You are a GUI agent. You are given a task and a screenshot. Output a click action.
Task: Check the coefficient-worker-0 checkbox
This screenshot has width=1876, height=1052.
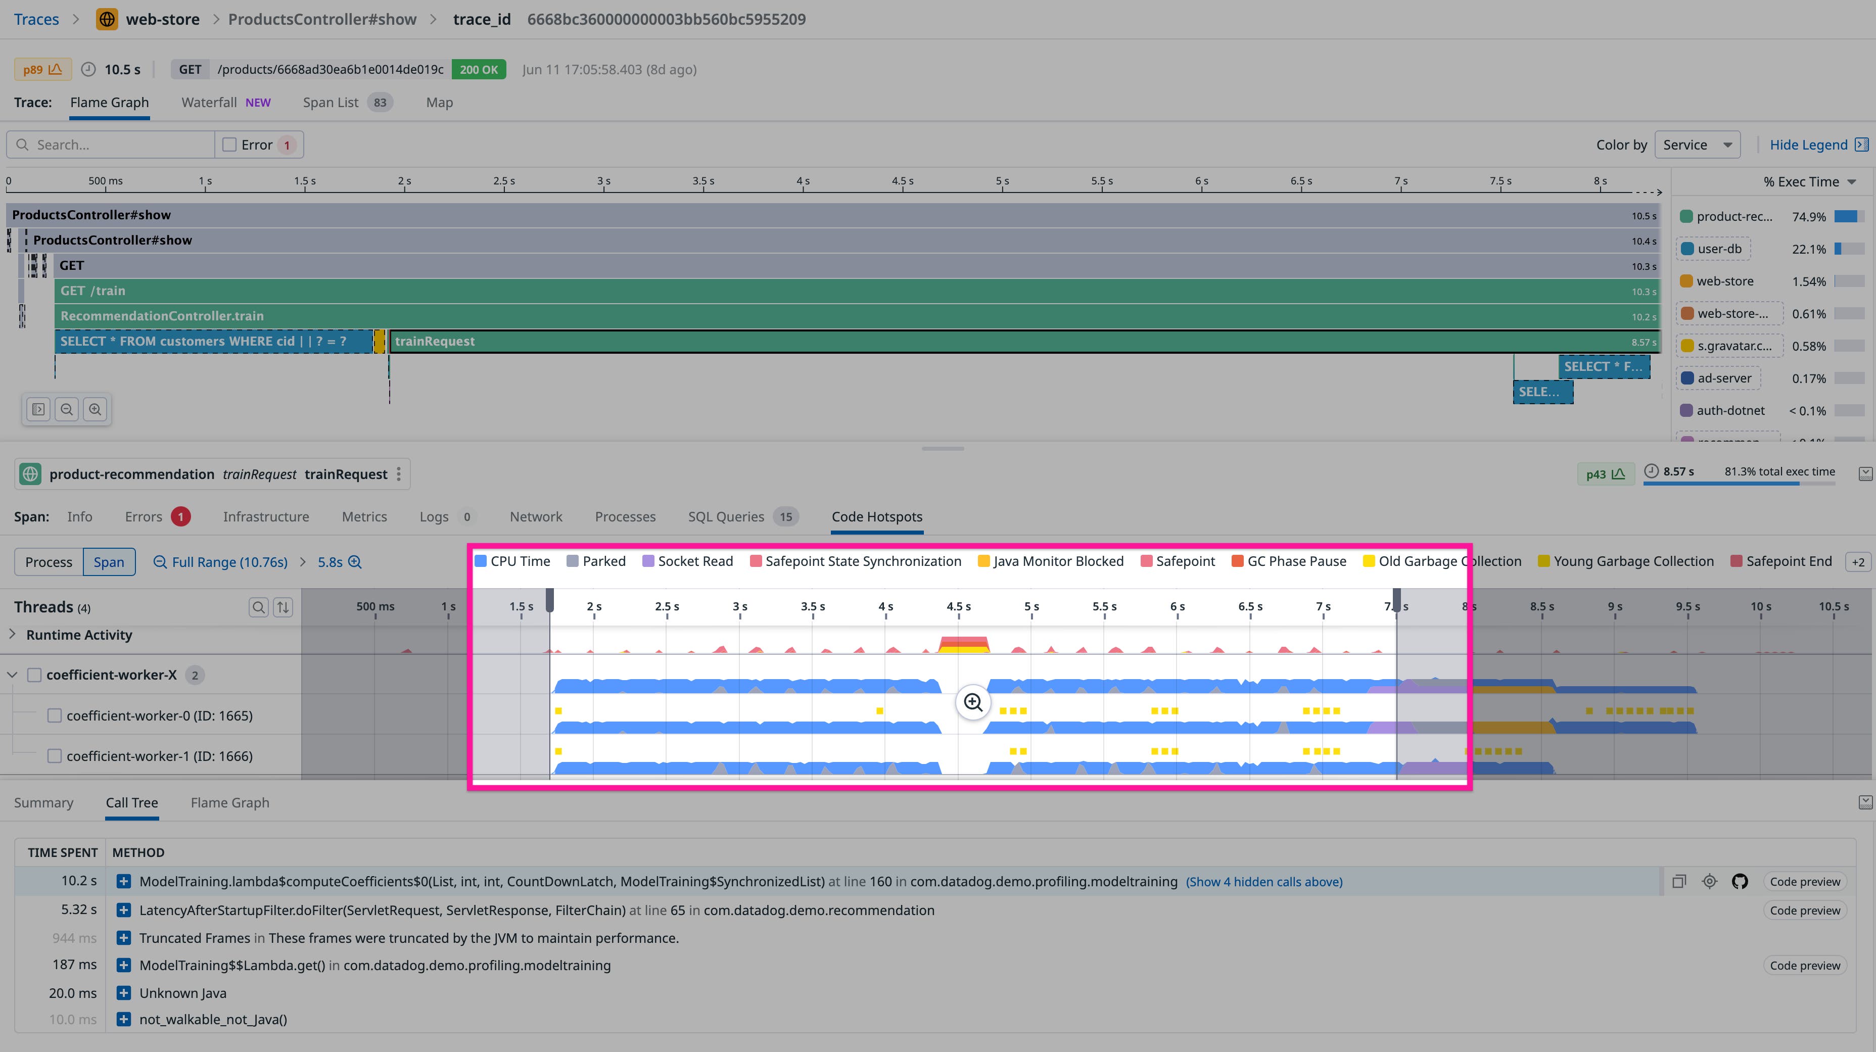(x=55, y=715)
